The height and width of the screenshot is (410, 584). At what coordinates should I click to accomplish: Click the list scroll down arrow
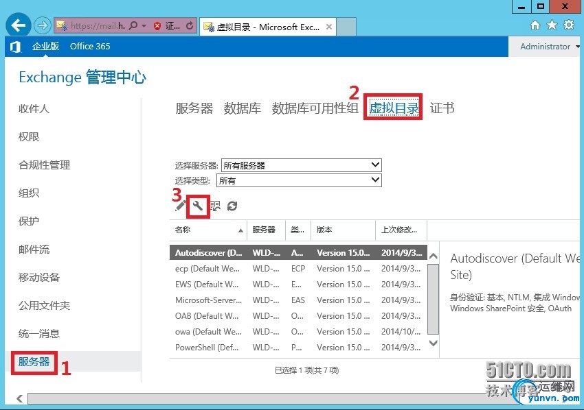(x=433, y=343)
